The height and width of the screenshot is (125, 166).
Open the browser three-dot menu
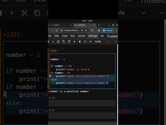tap(116, 30)
